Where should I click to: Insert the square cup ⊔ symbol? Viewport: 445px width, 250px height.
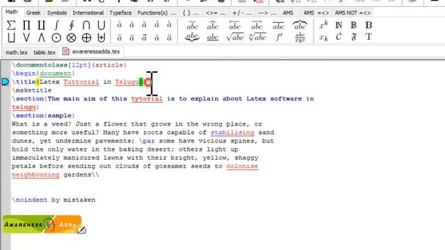pyautogui.click(x=11, y=37)
